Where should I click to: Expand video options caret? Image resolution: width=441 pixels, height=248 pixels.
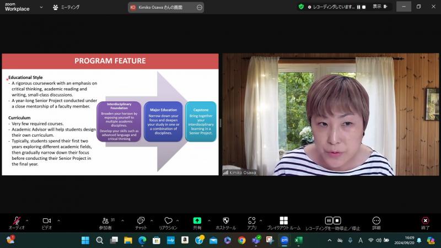click(x=58, y=221)
